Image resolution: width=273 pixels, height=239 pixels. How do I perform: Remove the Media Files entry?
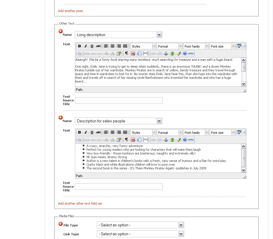60,224
